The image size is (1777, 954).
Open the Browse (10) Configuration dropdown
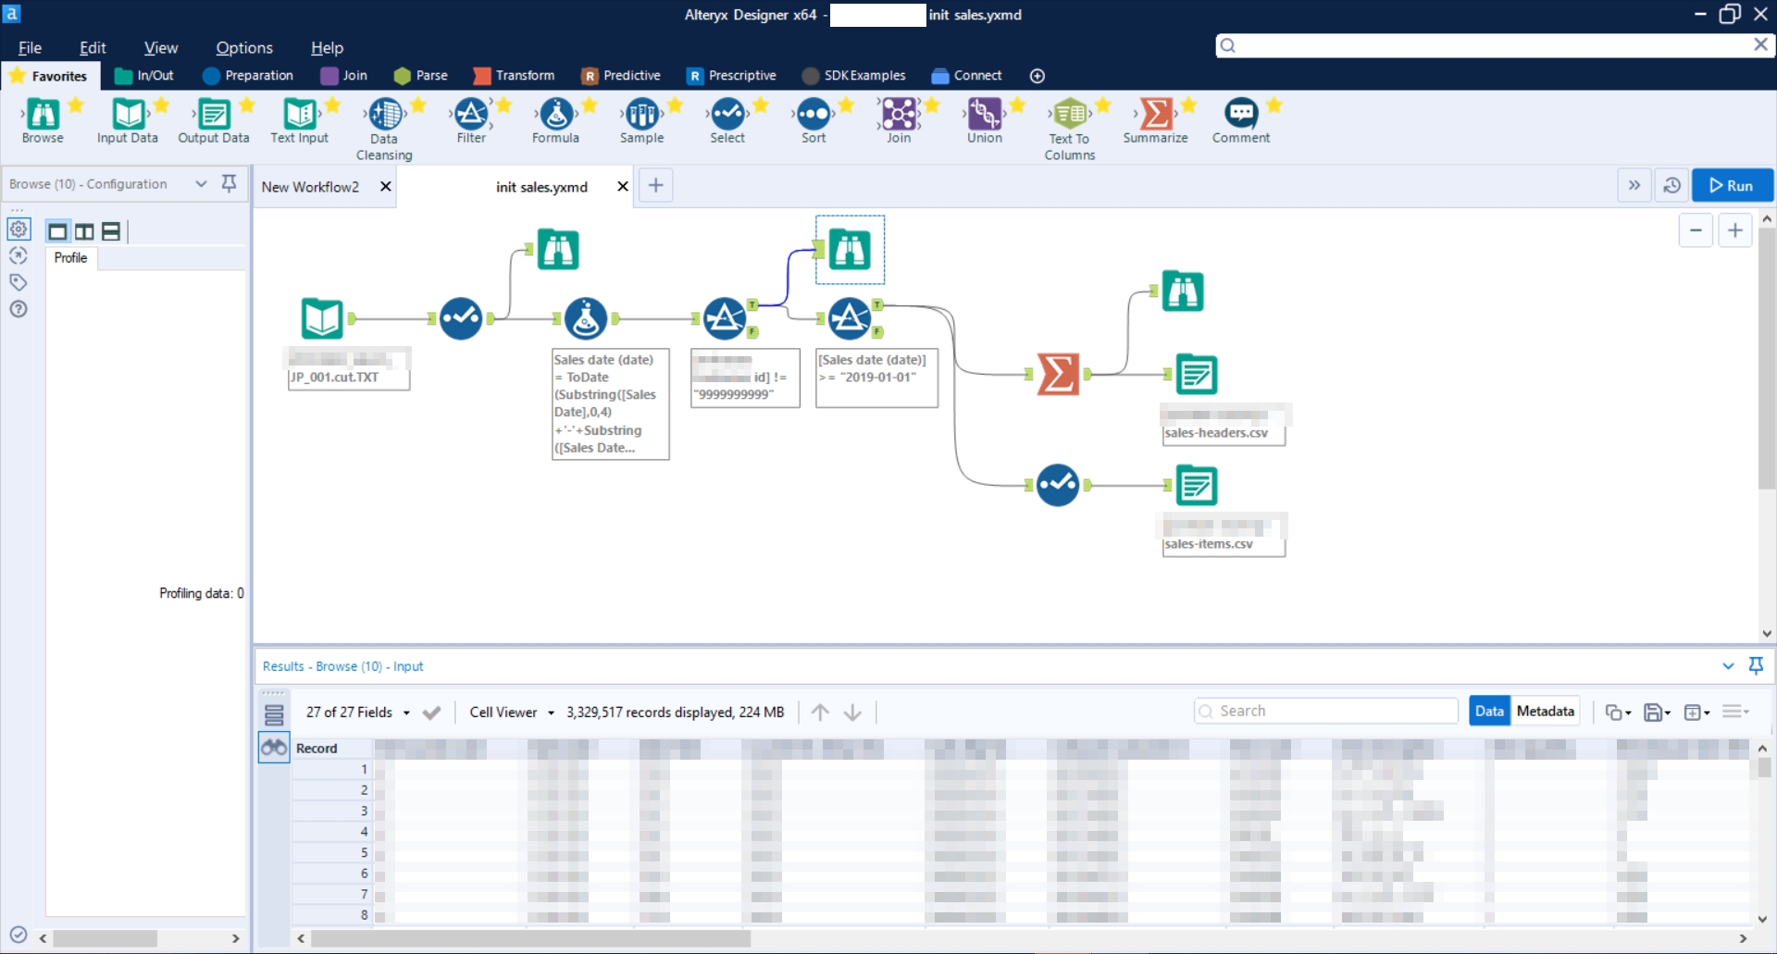point(202,184)
